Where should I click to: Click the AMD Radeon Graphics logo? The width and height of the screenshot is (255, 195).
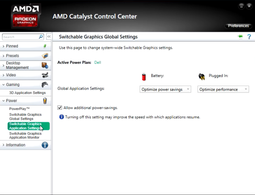(25, 16)
